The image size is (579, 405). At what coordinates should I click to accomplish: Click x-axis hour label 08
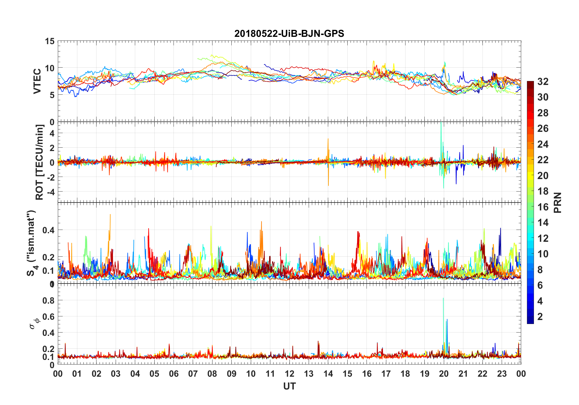coord(212,374)
